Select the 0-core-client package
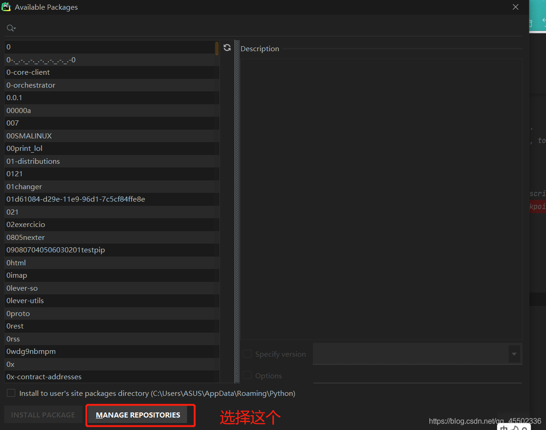This screenshot has width=546, height=430. point(28,72)
